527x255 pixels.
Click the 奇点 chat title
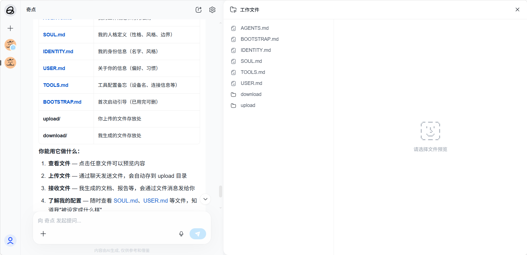[31, 10]
